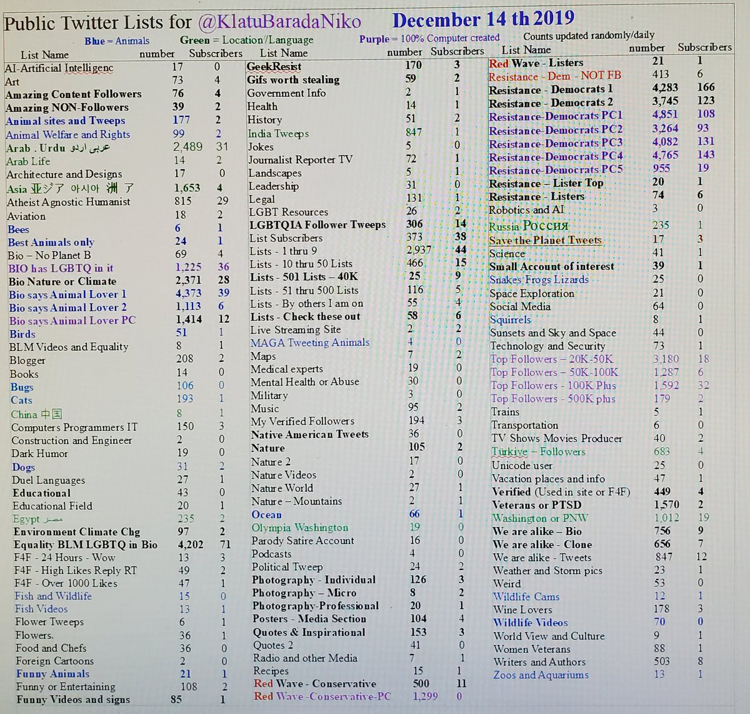Click 'My Verified Followers' list name

(x=302, y=421)
